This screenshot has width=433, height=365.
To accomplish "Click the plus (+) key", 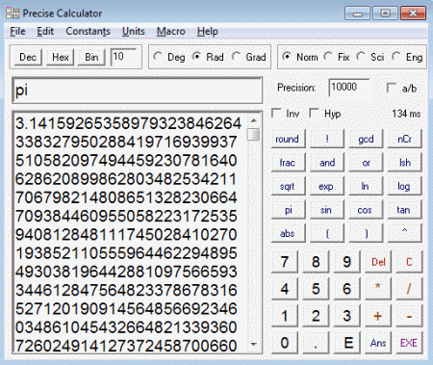I will coord(378,316).
